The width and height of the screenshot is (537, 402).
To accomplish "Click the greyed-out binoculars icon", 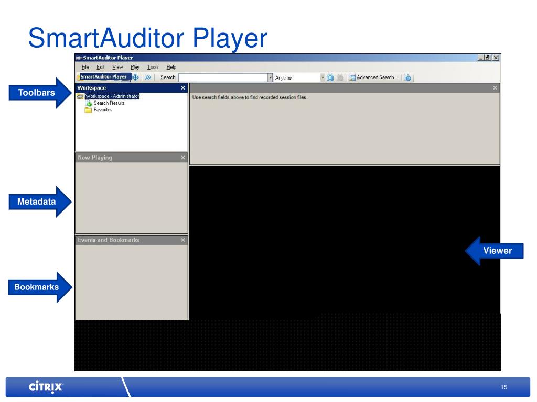I will point(340,77).
